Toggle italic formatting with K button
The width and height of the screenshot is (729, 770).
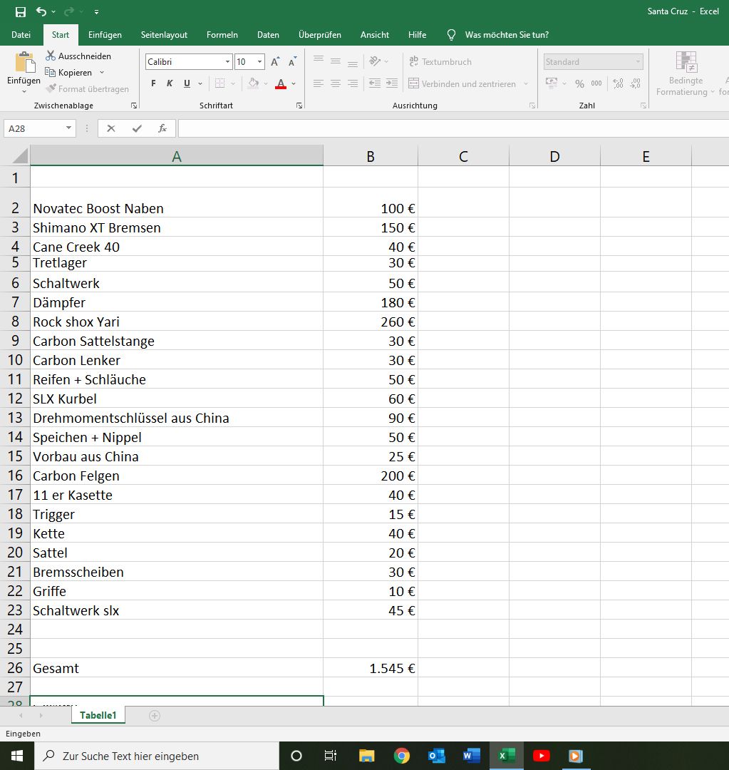[170, 83]
